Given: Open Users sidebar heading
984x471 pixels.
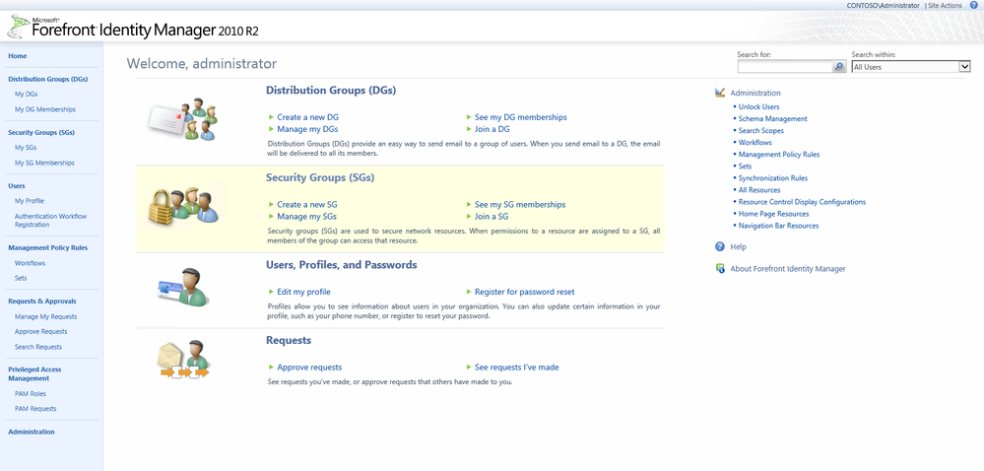Looking at the screenshot, I should [17, 186].
